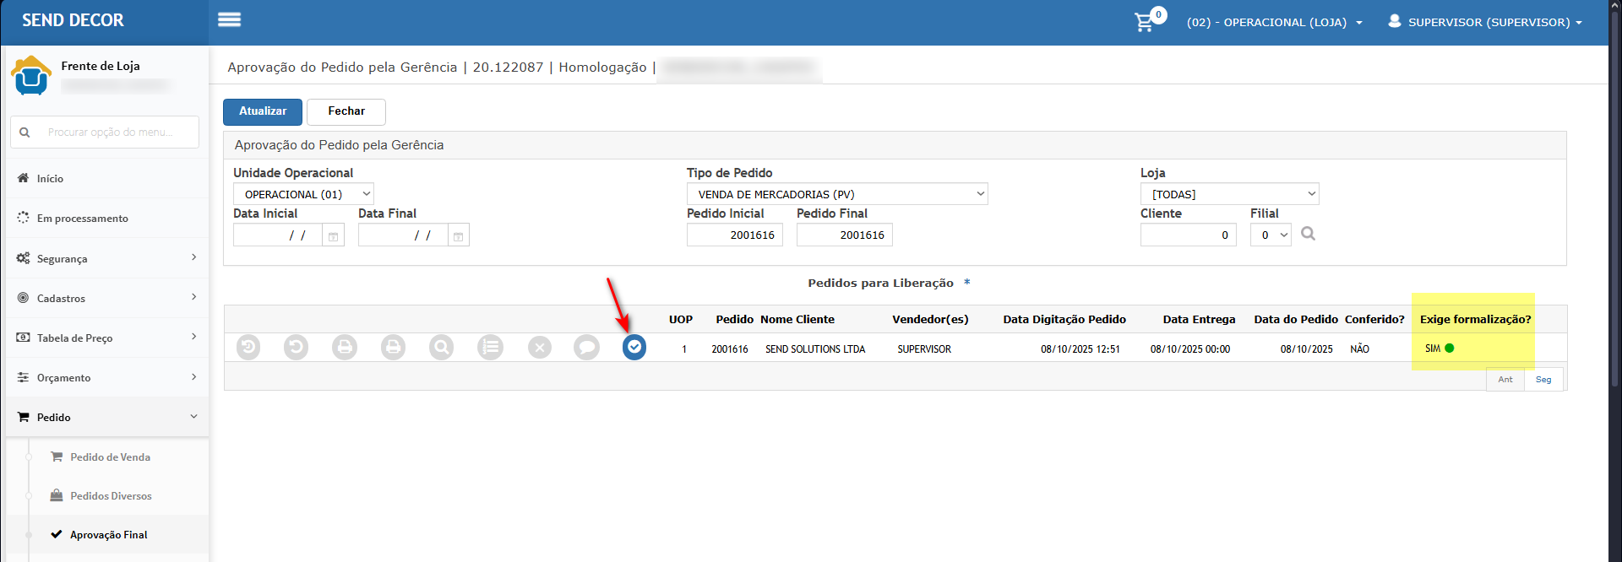This screenshot has width=1622, height=562.
Task: Open Pedido de Venda in sidebar
Action: coord(110,457)
